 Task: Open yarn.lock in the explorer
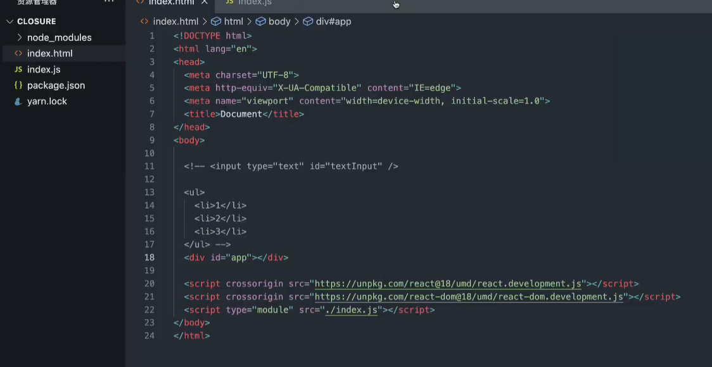47,101
